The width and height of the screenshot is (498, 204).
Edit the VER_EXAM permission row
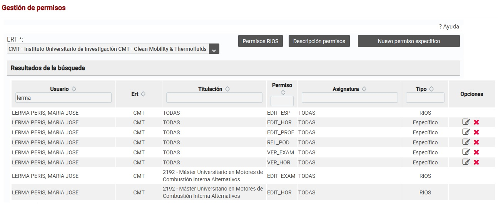466,152
